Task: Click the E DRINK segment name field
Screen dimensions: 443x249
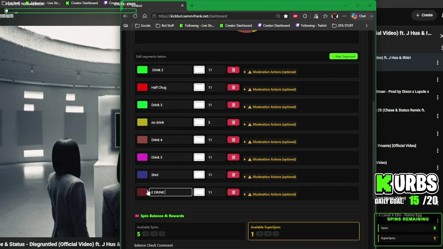Action: [171, 192]
